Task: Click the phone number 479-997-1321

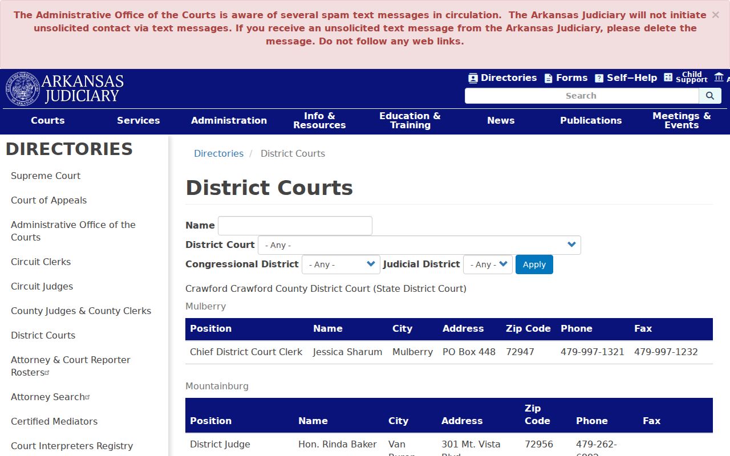Action: [593, 352]
